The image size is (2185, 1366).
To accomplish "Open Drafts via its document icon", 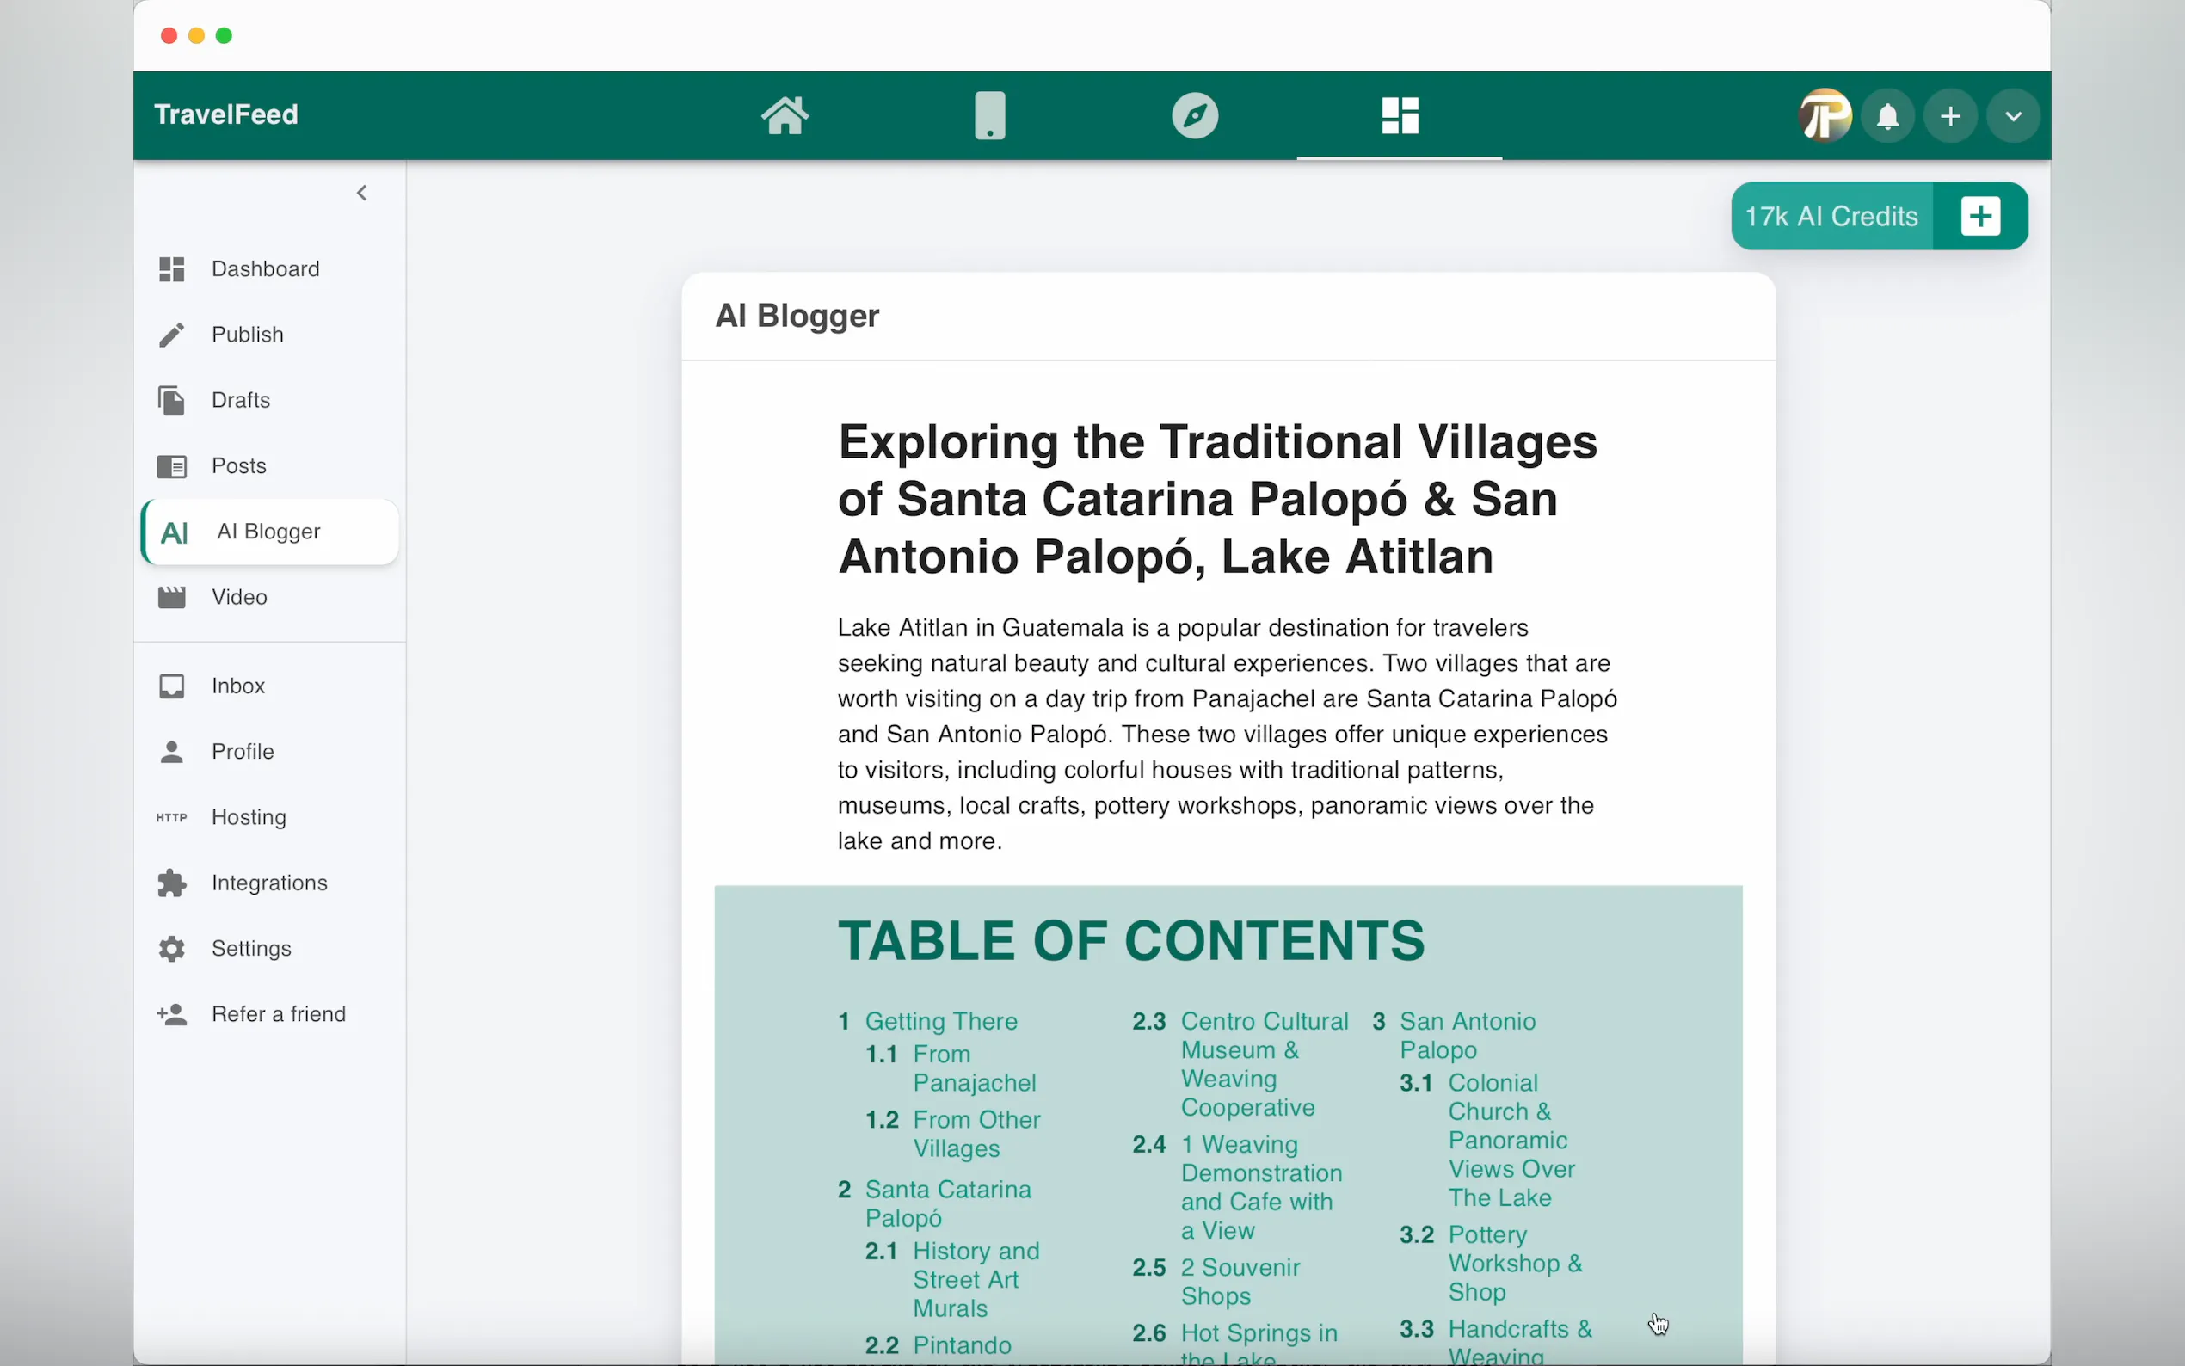I will pos(172,400).
